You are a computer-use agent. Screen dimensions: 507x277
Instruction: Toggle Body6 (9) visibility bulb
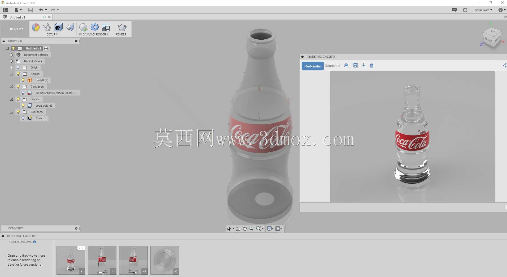23,80
